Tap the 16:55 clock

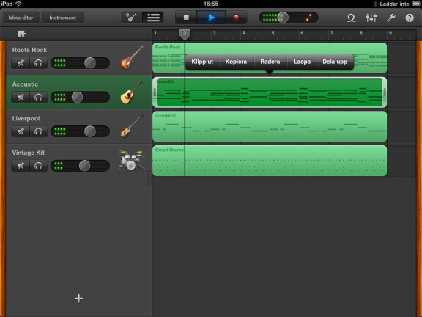pyautogui.click(x=211, y=4)
